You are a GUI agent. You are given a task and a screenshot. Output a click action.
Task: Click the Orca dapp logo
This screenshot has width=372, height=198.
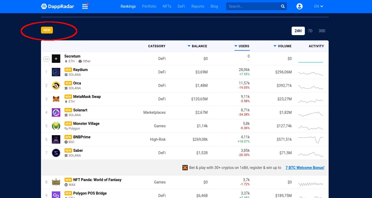click(x=56, y=86)
